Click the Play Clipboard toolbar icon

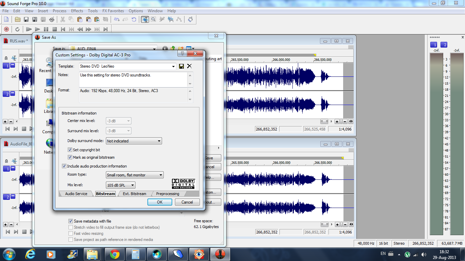click(x=97, y=19)
